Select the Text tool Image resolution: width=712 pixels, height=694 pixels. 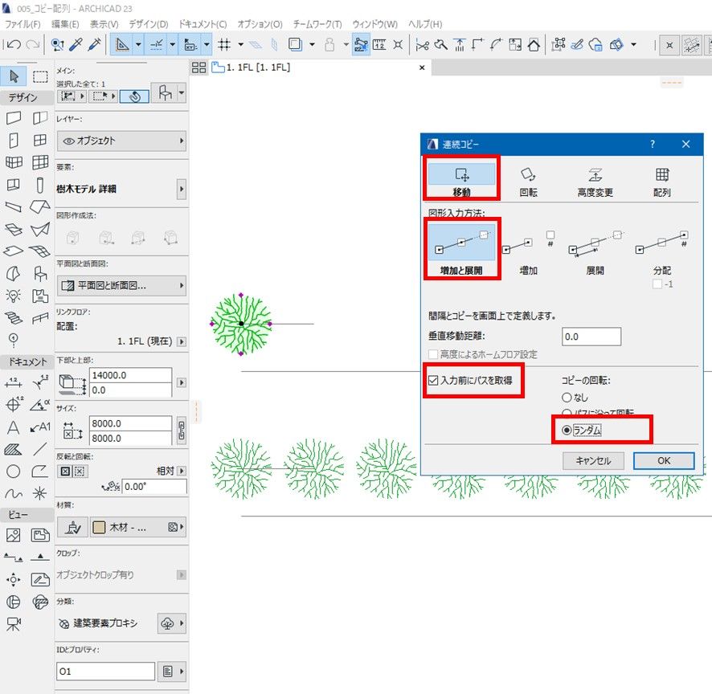tap(14, 427)
